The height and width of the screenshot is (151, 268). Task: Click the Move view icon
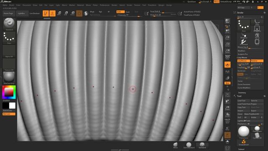pyautogui.click(x=227, y=102)
